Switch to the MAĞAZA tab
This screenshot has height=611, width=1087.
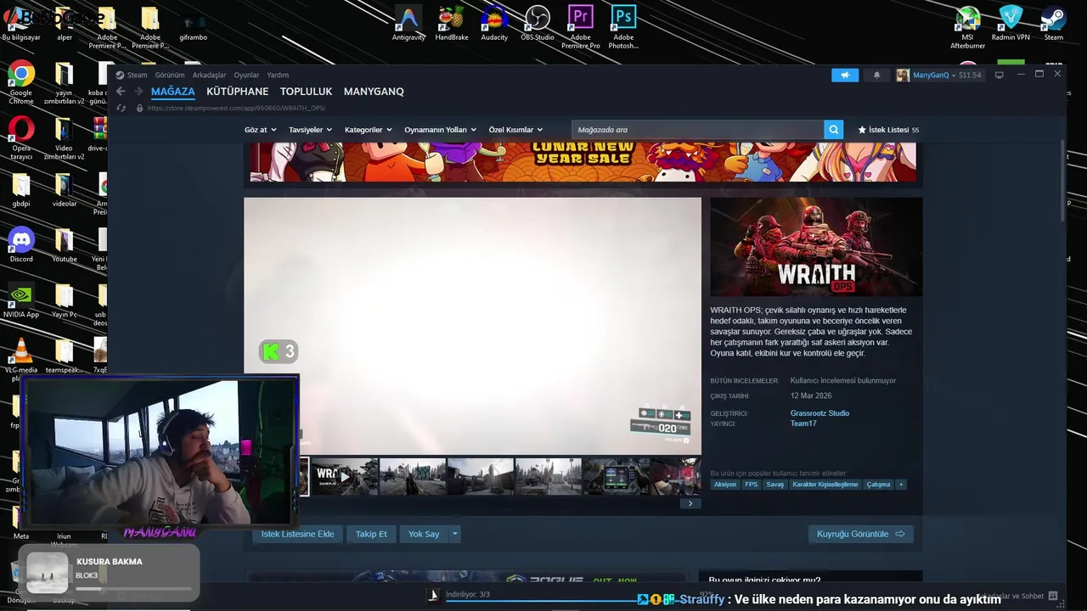click(x=173, y=92)
